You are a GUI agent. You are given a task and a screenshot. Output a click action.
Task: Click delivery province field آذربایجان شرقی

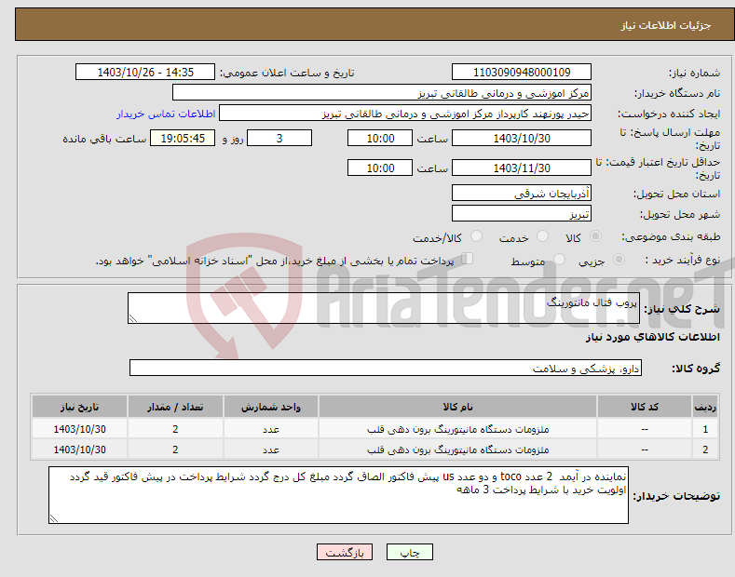[522, 193]
